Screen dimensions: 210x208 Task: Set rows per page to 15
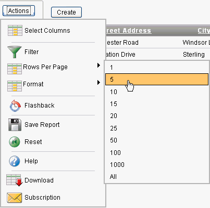[x=157, y=104]
